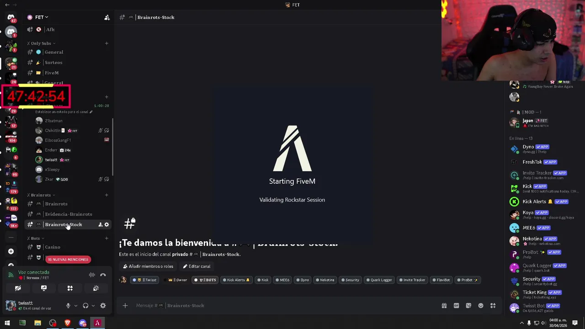Click the Kick Alerts role chip
585x329 pixels.
(236, 280)
